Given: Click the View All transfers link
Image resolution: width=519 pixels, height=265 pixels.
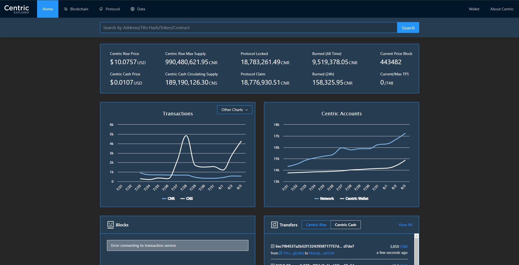Looking at the screenshot, I should pos(405,225).
